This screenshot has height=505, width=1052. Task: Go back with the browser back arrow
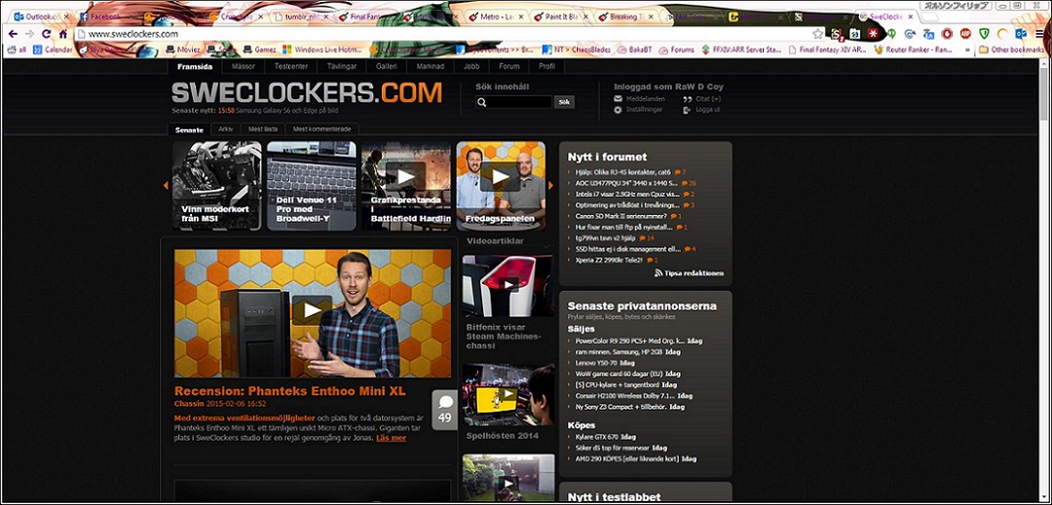pyautogui.click(x=13, y=33)
